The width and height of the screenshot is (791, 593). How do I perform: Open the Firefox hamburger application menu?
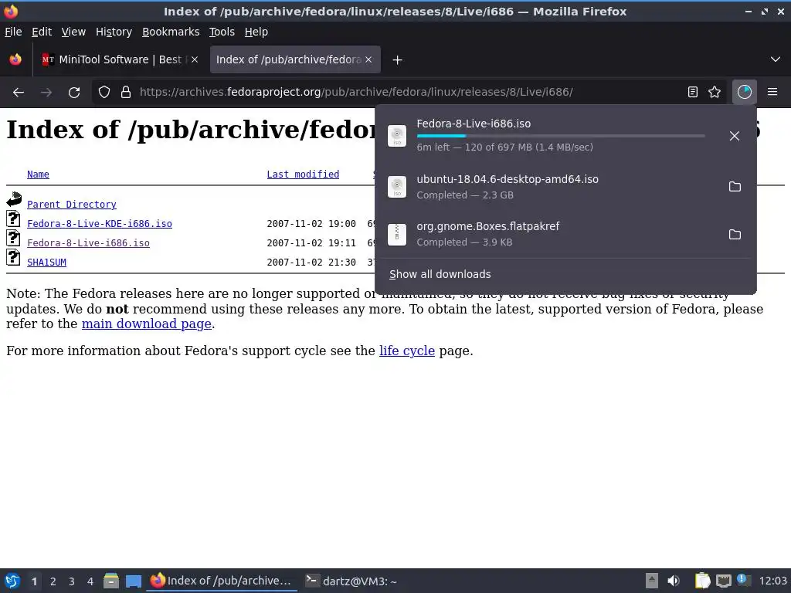tap(772, 92)
